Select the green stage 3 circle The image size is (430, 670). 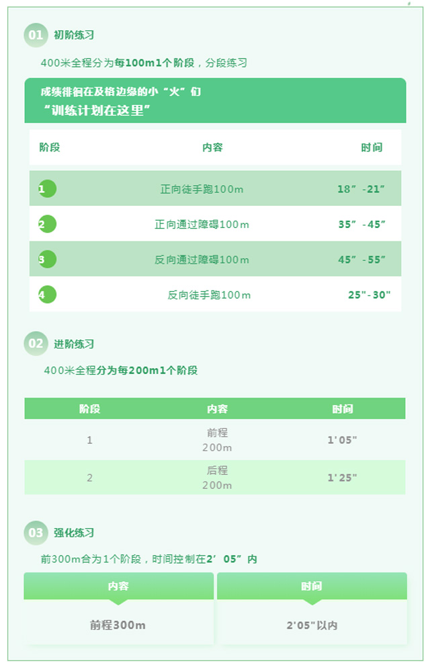[47, 260]
